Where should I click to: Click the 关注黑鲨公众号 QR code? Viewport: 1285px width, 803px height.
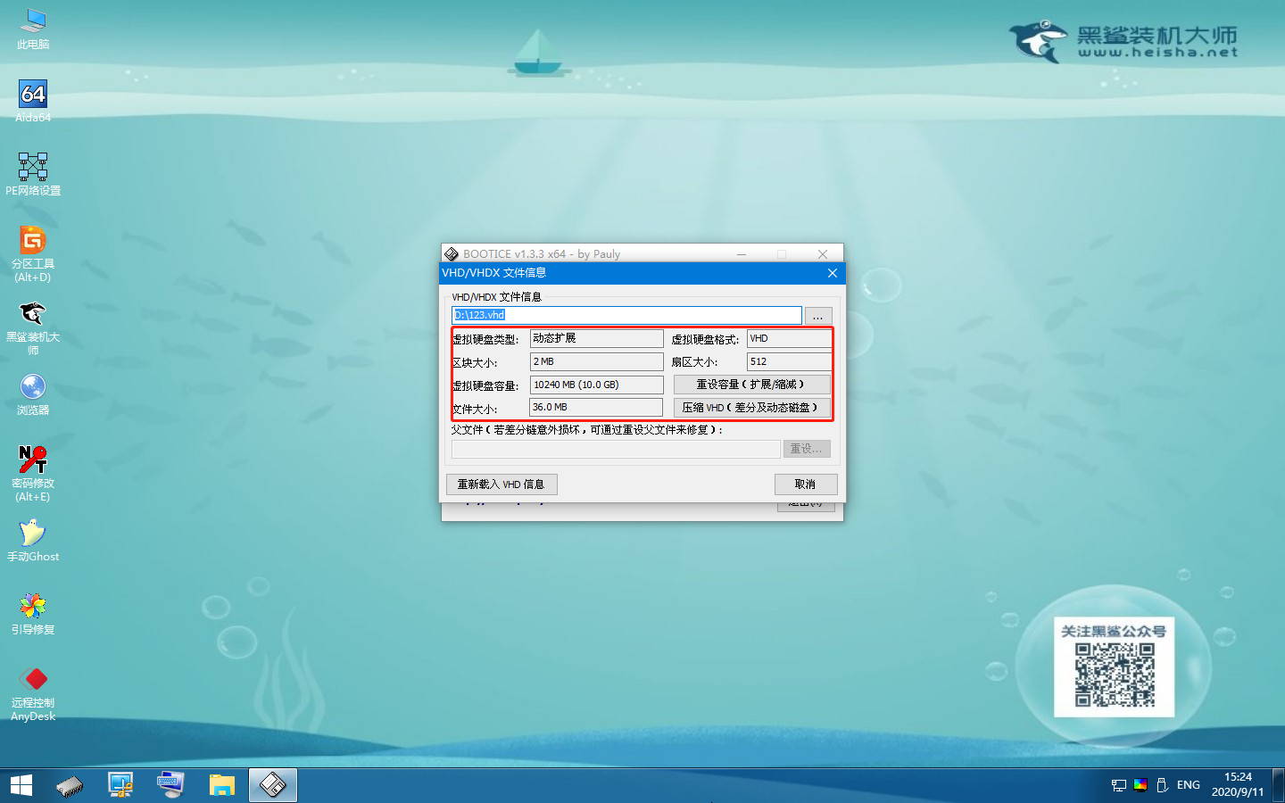coord(1115,675)
